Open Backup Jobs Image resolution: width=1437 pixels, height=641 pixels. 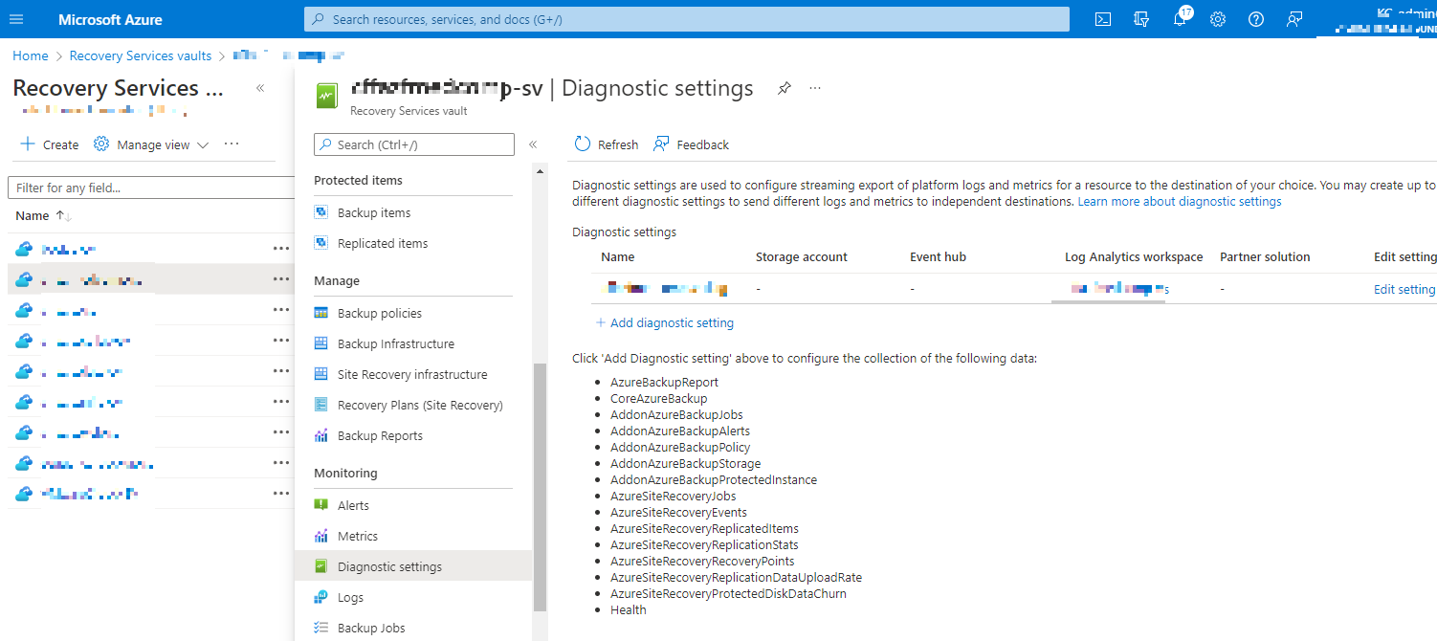371,628
